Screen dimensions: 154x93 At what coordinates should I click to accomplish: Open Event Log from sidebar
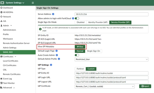click(x=7, y=79)
